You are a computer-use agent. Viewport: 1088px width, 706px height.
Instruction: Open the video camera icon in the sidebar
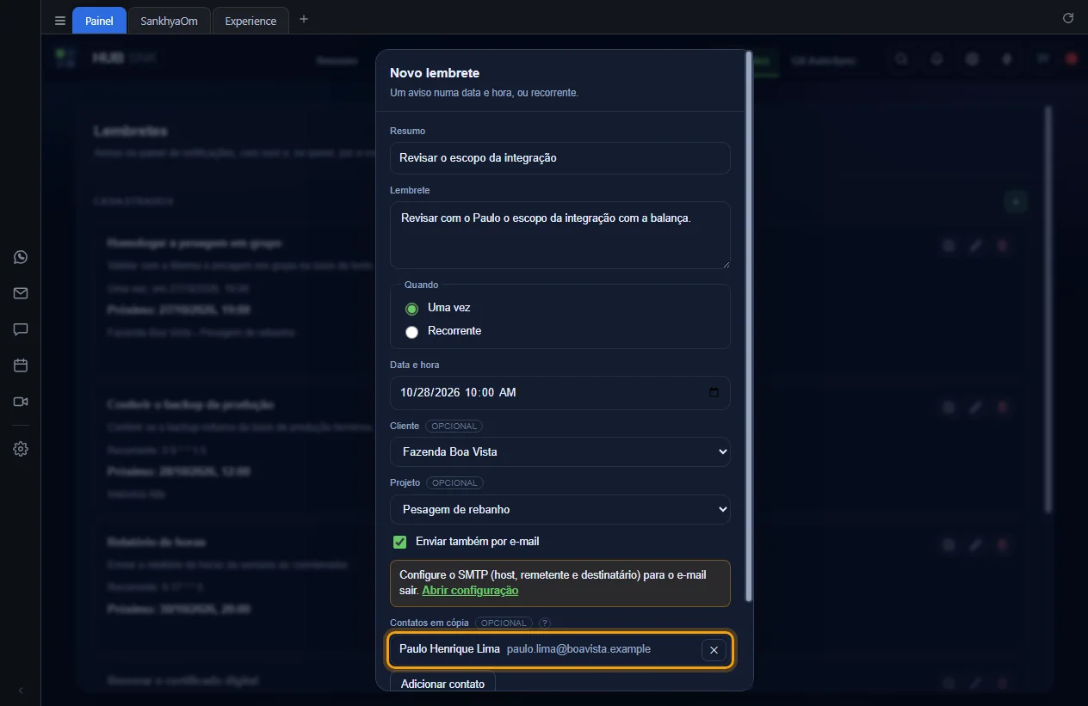coord(21,402)
